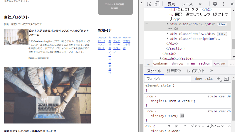The width and height of the screenshot is (235, 132).
Task: Click the laptop teamwork photo
Action: coord(47,95)
